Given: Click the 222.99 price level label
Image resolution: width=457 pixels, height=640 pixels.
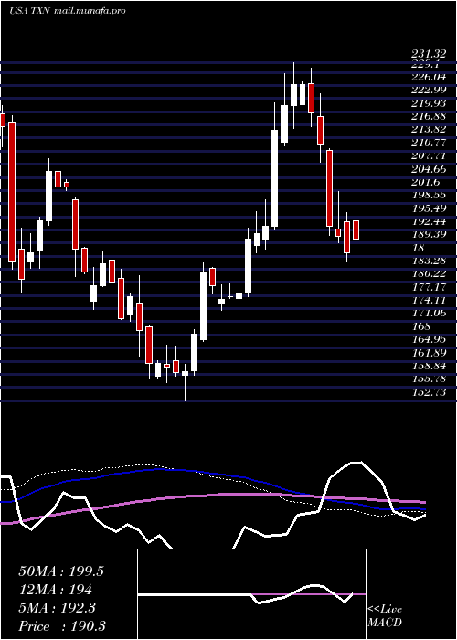Looking at the screenshot, I should (429, 90).
